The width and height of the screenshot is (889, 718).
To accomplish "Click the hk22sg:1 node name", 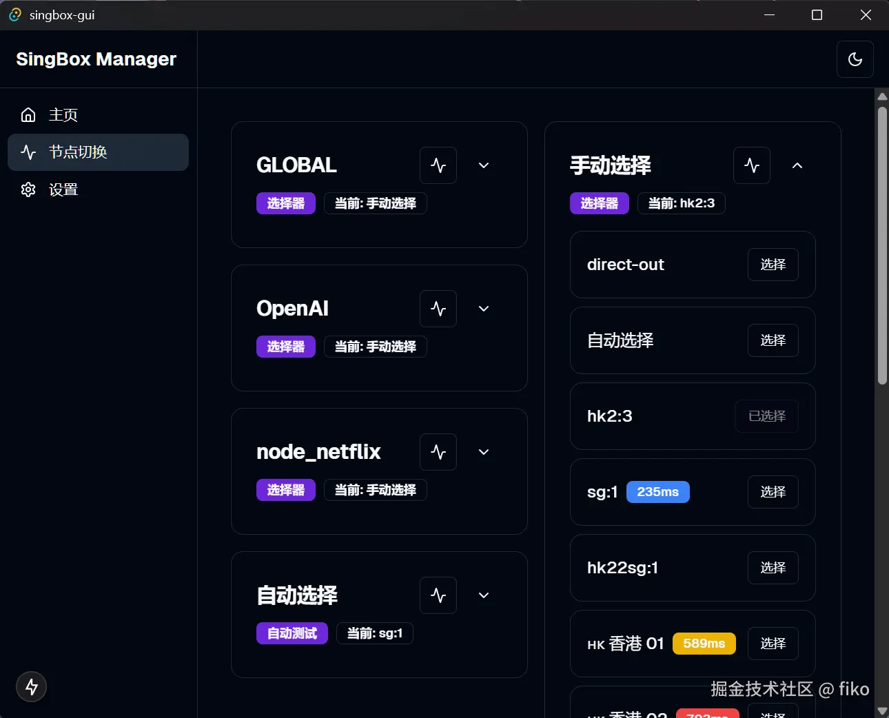I will click(623, 568).
